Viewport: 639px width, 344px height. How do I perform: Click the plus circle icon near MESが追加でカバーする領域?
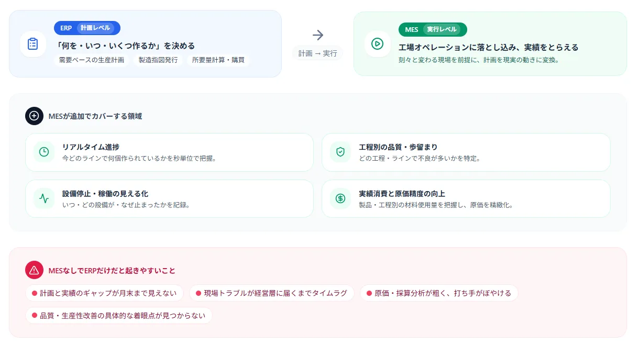[x=34, y=116]
